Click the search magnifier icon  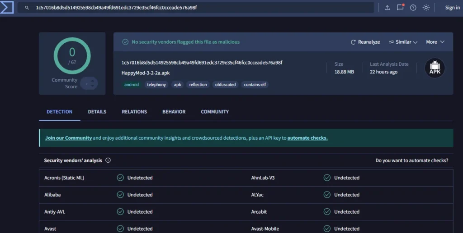pyautogui.click(x=27, y=8)
